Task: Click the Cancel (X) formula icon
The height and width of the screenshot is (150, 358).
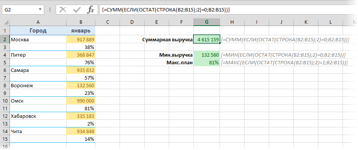Action: click(63, 10)
